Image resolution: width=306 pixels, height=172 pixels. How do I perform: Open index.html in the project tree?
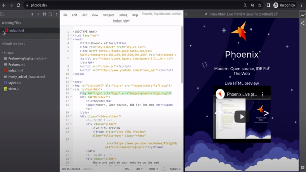(16, 70)
